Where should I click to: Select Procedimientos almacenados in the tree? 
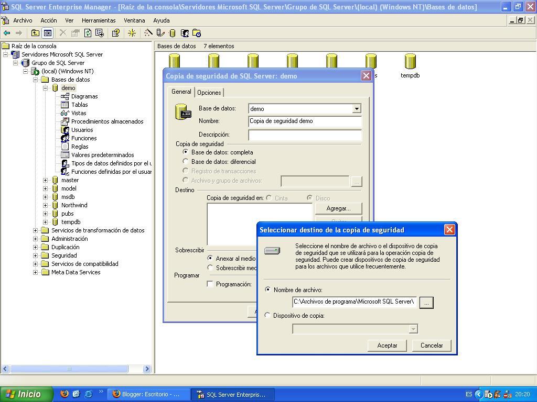[x=107, y=121]
